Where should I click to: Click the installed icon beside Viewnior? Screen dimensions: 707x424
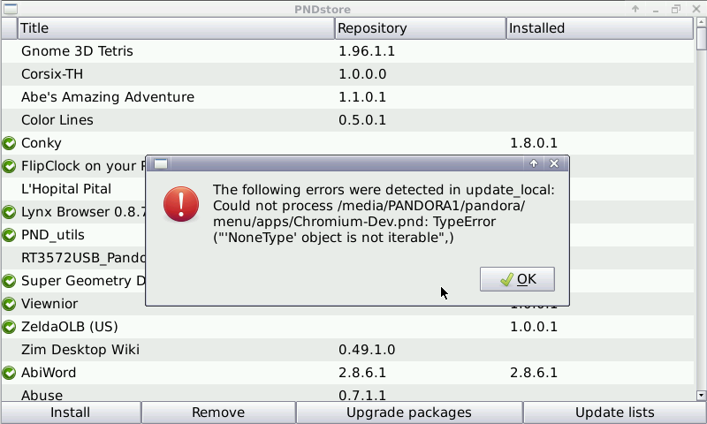10,304
